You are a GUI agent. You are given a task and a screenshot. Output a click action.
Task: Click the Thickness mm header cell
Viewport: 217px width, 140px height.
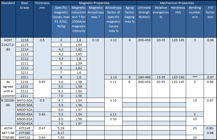pyautogui.click(x=42, y=5)
